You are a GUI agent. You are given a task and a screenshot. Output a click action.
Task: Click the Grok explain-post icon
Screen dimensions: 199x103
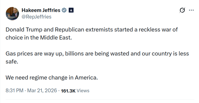pos(182,10)
